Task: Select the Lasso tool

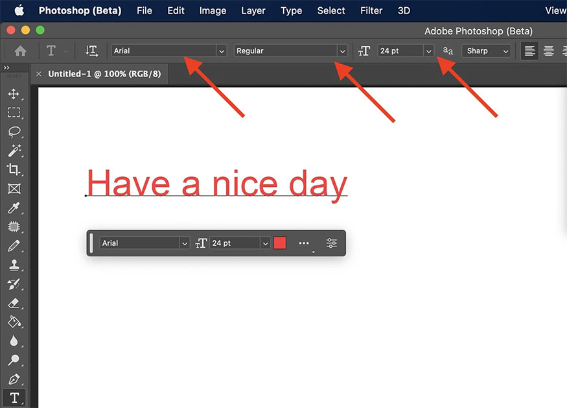Action: click(x=14, y=132)
